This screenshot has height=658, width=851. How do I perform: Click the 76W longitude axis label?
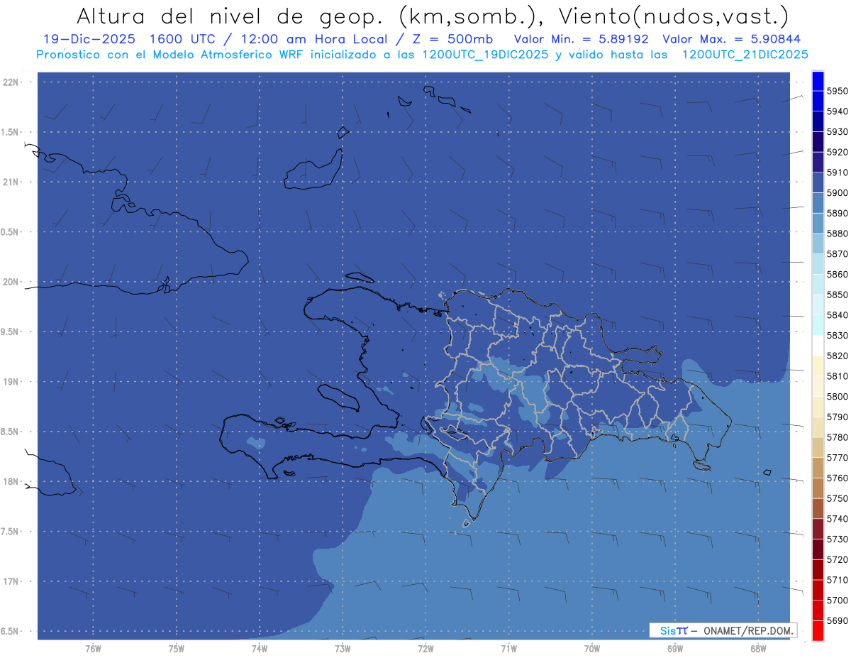tap(93, 649)
